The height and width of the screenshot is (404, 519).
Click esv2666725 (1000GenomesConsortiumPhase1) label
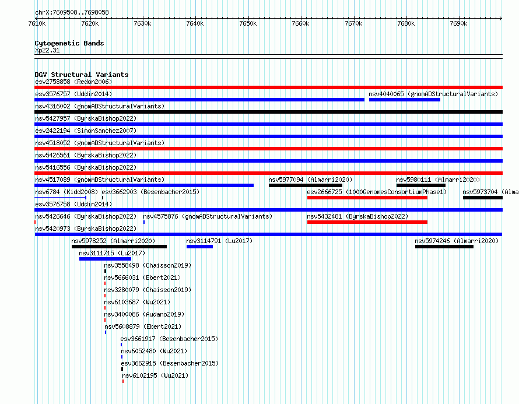(377, 192)
